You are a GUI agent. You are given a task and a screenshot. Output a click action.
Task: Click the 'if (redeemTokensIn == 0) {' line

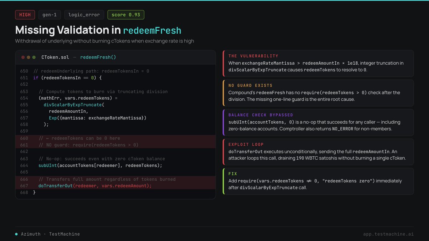pyautogui.click(x=67, y=78)
